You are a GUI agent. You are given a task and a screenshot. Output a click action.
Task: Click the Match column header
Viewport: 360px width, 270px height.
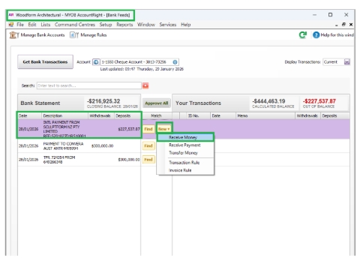pos(156,115)
